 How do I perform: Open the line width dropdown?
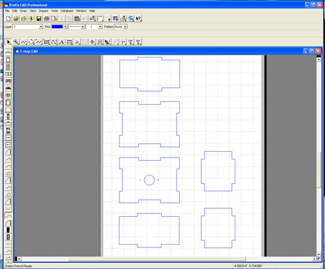coord(100,27)
